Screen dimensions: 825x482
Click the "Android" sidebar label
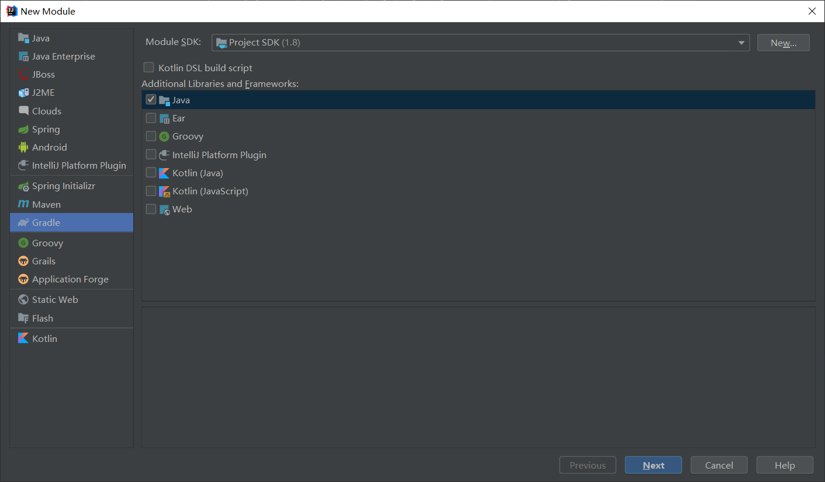[x=50, y=148]
